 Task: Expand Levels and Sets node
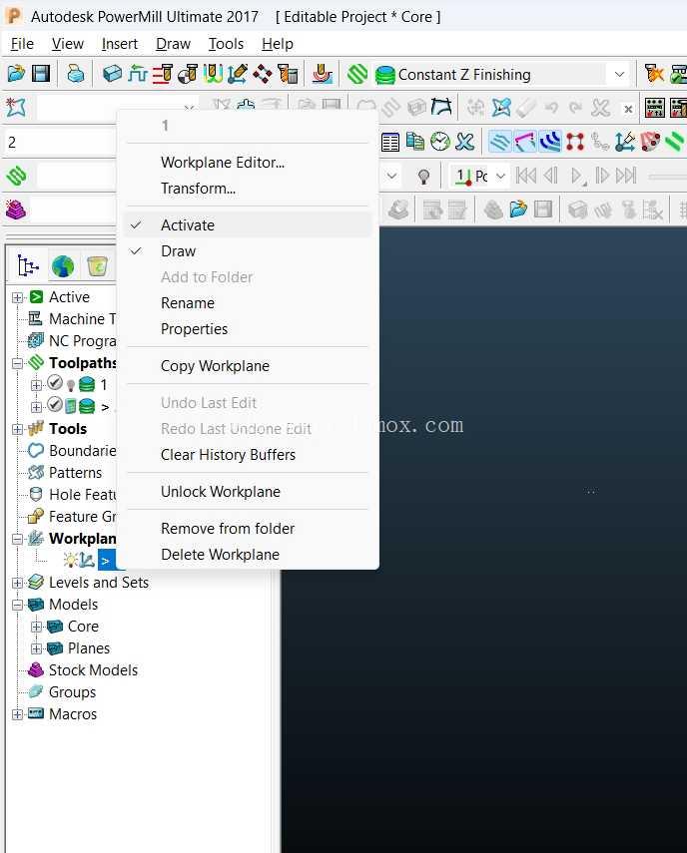(x=17, y=583)
